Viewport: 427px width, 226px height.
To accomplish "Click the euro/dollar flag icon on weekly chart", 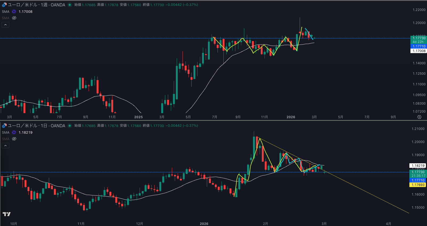I will (x=4, y=5).
